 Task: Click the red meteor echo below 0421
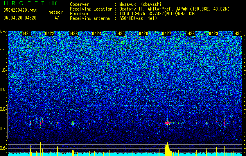[30, 123]
